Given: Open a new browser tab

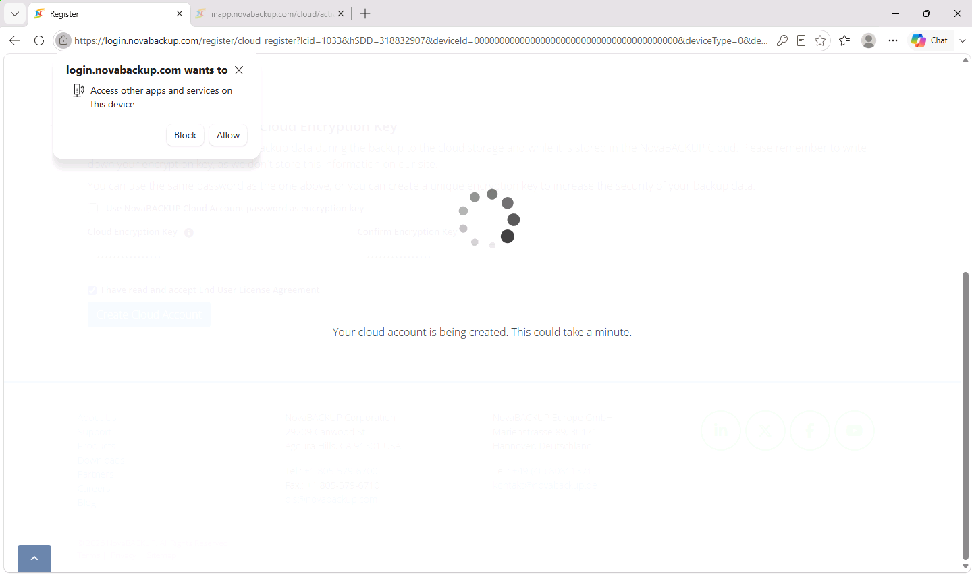Looking at the screenshot, I should coord(365,13).
